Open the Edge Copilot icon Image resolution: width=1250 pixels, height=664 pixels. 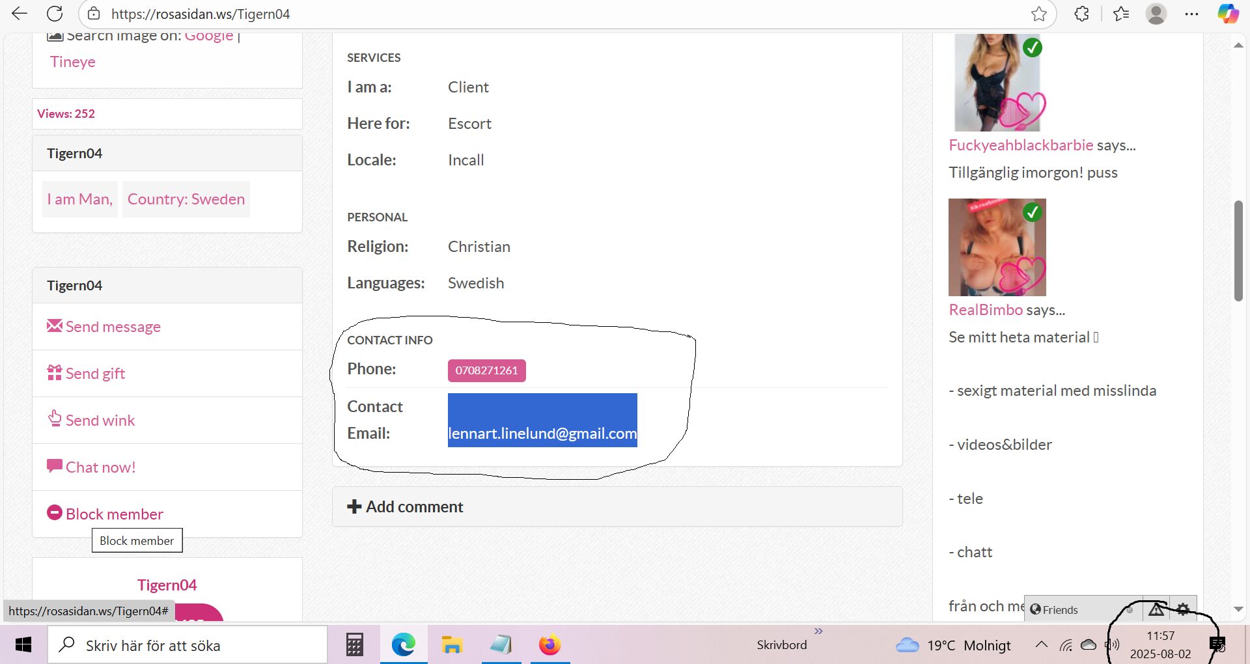click(1228, 14)
